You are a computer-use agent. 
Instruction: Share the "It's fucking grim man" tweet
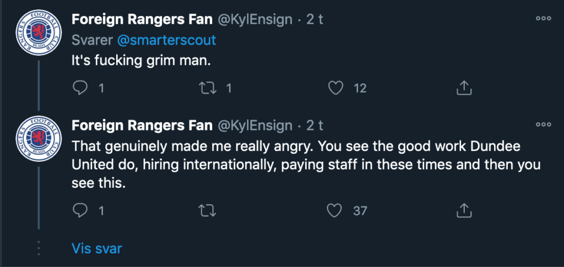coord(464,88)
